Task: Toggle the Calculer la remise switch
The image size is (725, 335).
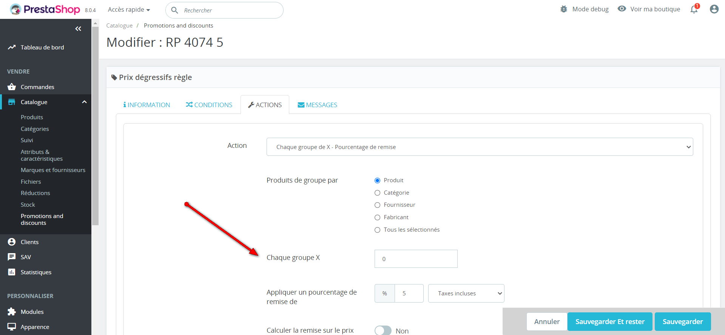Action: coord(383,330)
